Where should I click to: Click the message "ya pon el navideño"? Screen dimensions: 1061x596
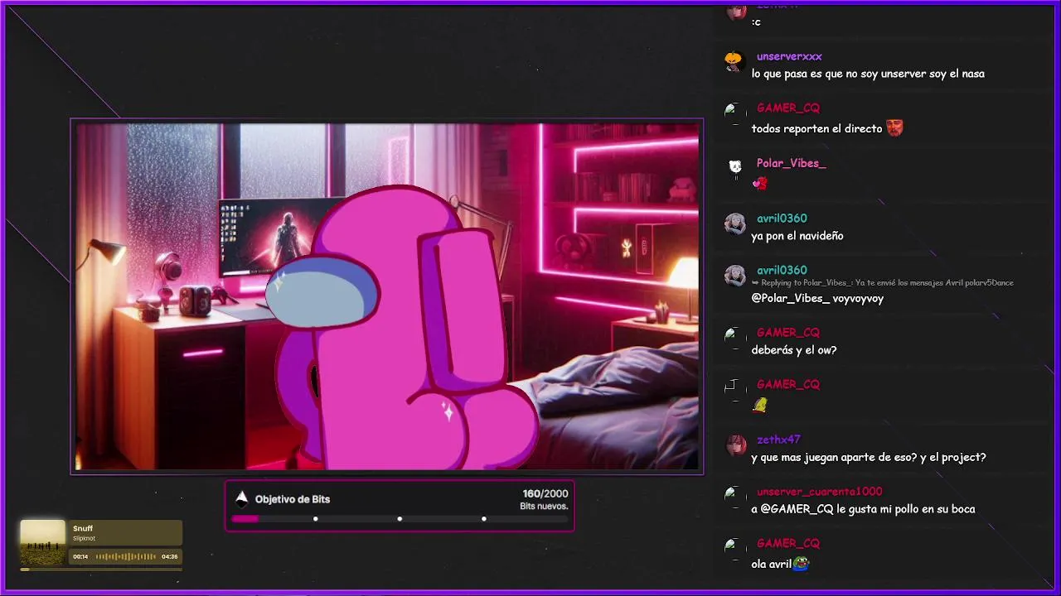[797, 236]
